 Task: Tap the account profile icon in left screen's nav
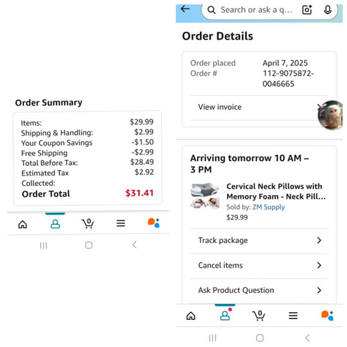tap(56, 224)
